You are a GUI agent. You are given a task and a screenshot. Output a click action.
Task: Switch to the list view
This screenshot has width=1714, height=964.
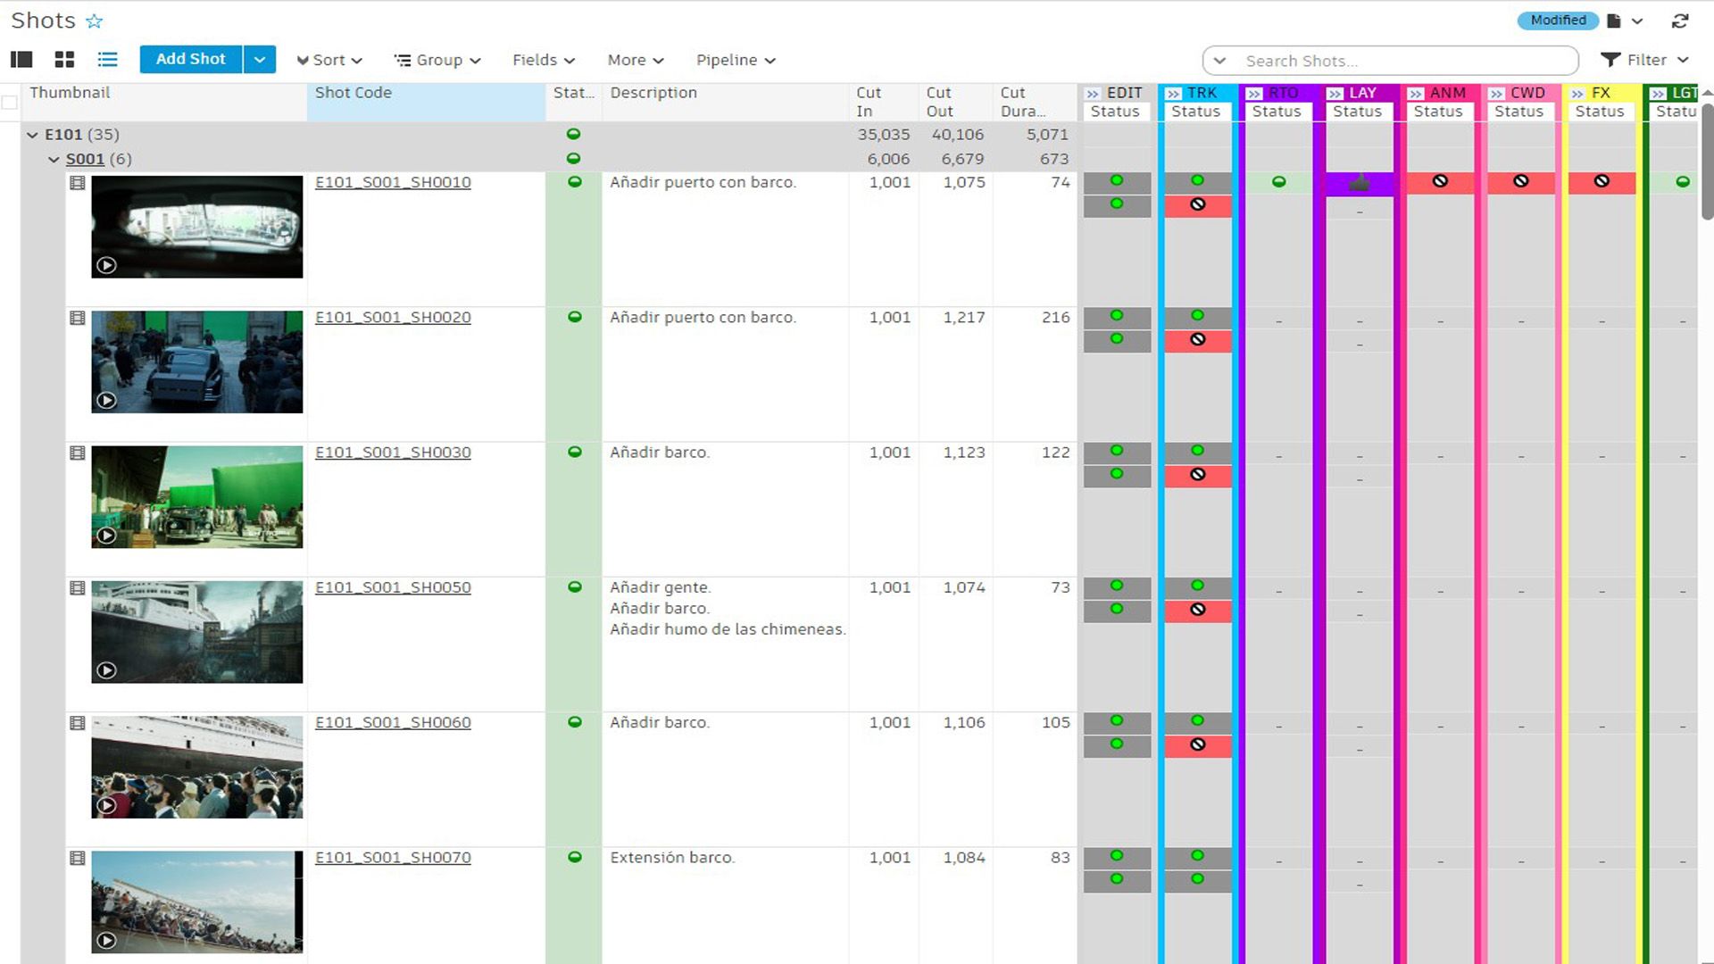pos(108,60)
